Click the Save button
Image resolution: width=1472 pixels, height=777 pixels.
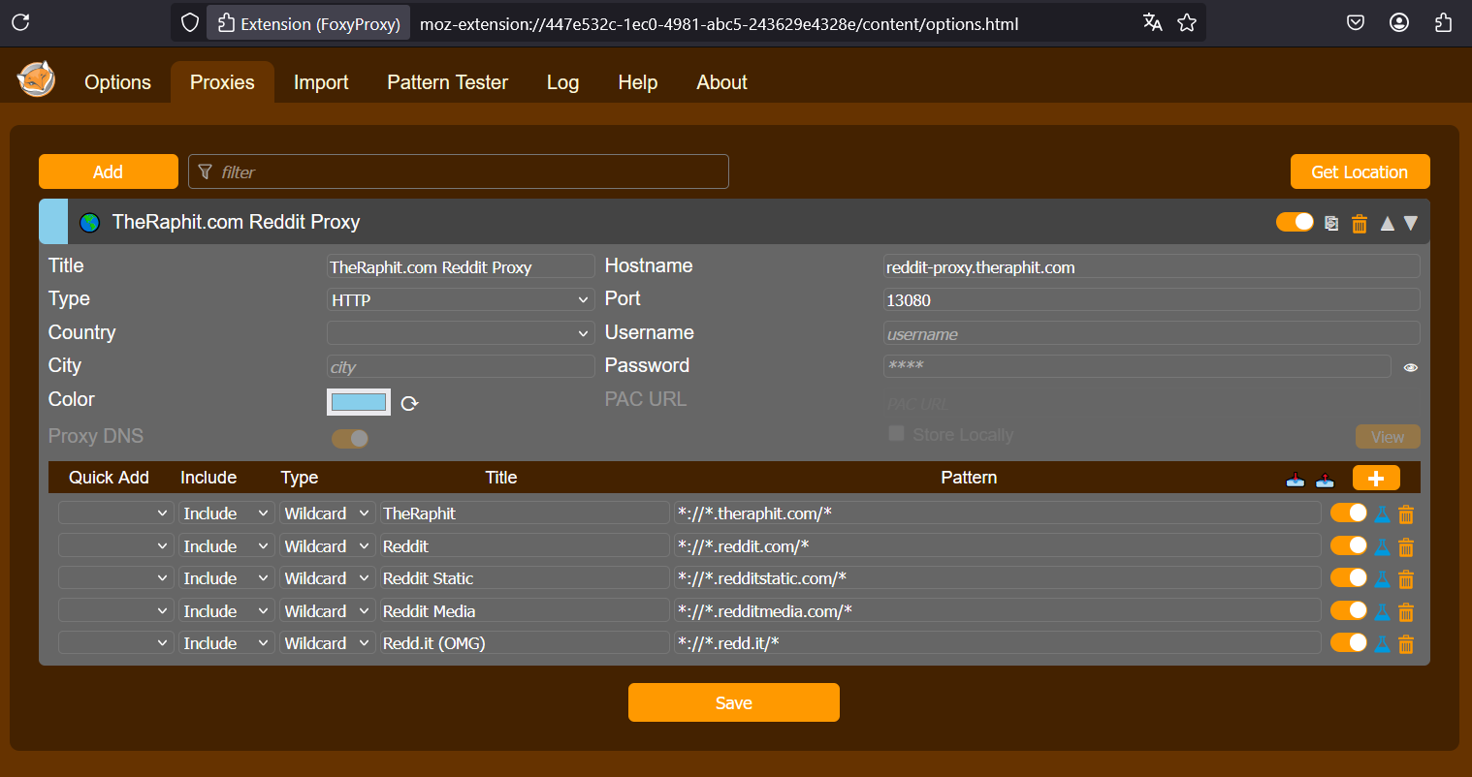(x=733, y=702)
